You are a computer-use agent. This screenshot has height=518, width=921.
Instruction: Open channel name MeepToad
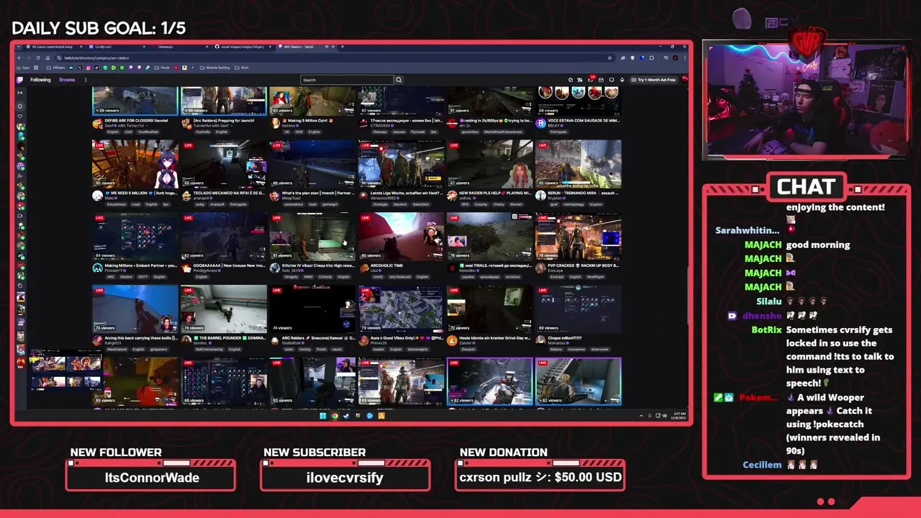(x=291, y=199)
